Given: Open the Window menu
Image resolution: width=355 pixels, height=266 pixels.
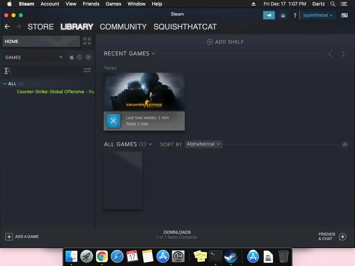Looking at the screenshot, I should coord(137,4).
